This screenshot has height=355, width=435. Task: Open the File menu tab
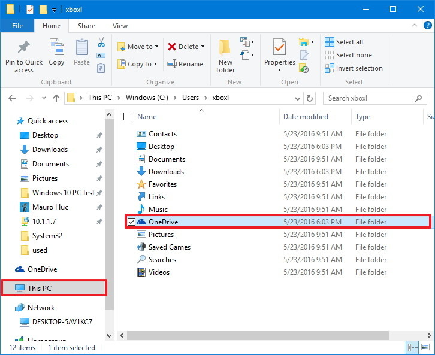(17, 26)
